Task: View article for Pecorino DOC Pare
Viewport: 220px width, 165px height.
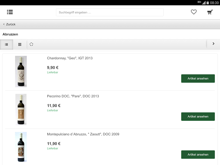Action: point(198,116)
